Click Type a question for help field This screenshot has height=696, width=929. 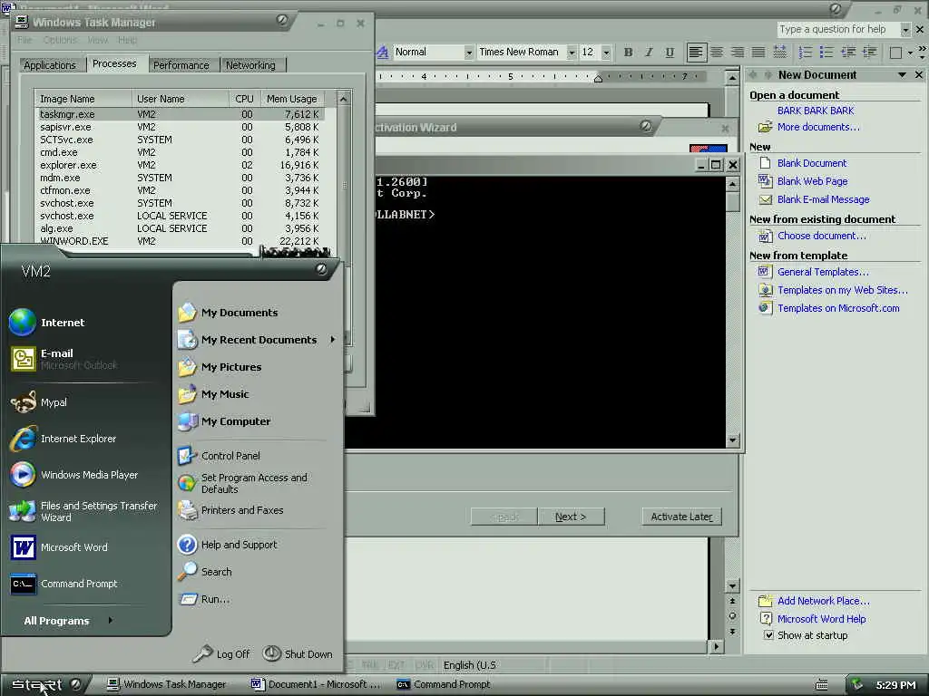(837, 29)
